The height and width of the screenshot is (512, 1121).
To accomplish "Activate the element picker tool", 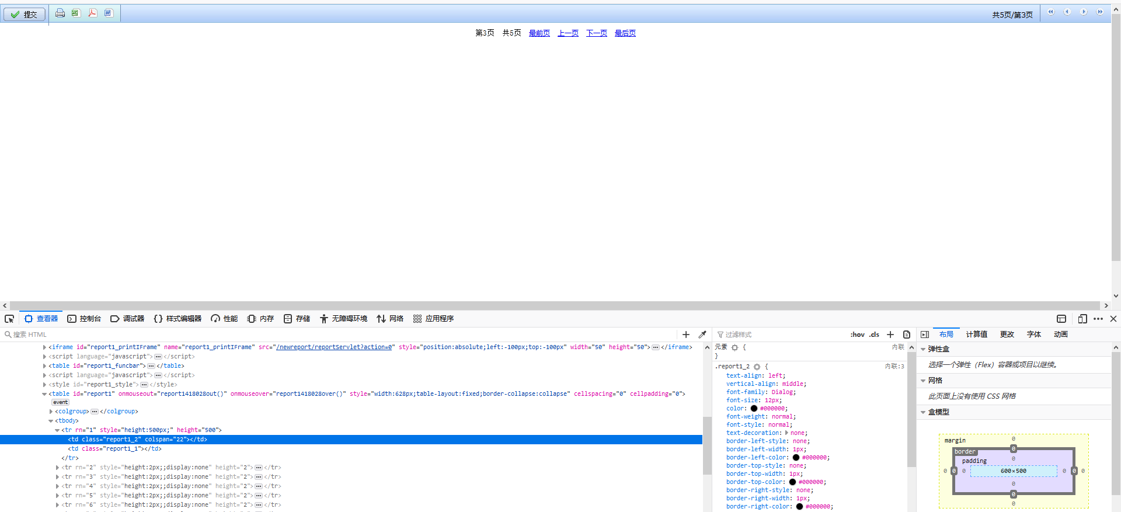I will click(x=9, y=319).
